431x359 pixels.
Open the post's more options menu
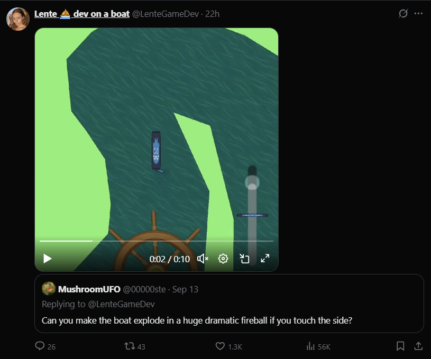pyautogui.click(x=418, y=13)
